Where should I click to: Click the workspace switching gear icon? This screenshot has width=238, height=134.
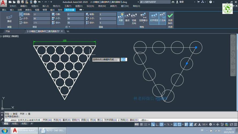pyautogui.click(x=210, y=124)
